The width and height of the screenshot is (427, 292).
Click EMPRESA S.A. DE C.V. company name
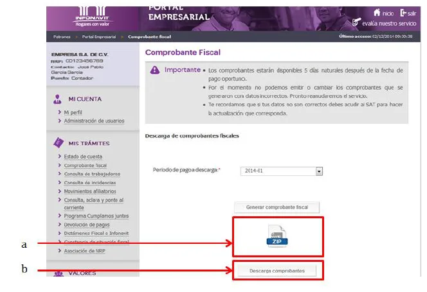80,55
